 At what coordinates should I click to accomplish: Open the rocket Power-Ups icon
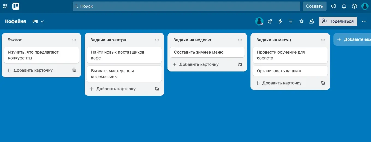[270, 21]
